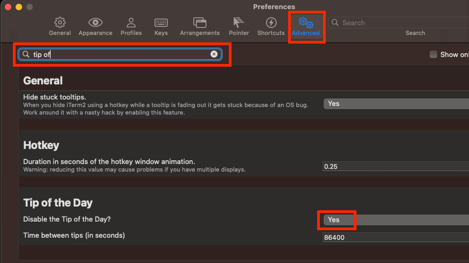Open the Shortcuts lightning icon
469x263 pixels.
point(271,23)
